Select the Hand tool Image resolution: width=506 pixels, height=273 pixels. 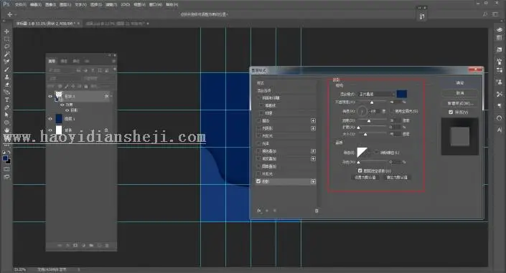(x=6, y=130)
